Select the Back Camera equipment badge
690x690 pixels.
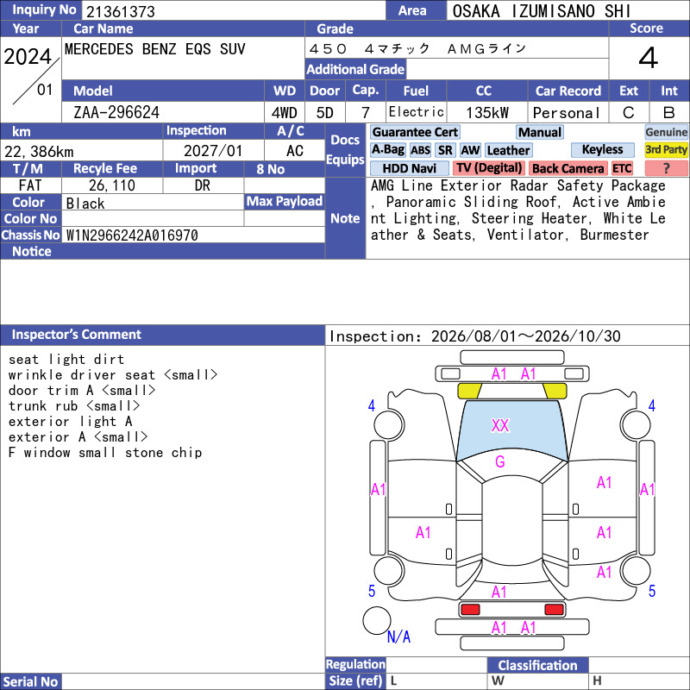pos(568,168)
